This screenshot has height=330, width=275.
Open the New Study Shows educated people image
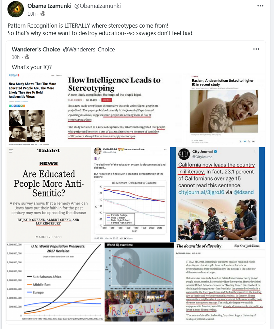[35, 110]
